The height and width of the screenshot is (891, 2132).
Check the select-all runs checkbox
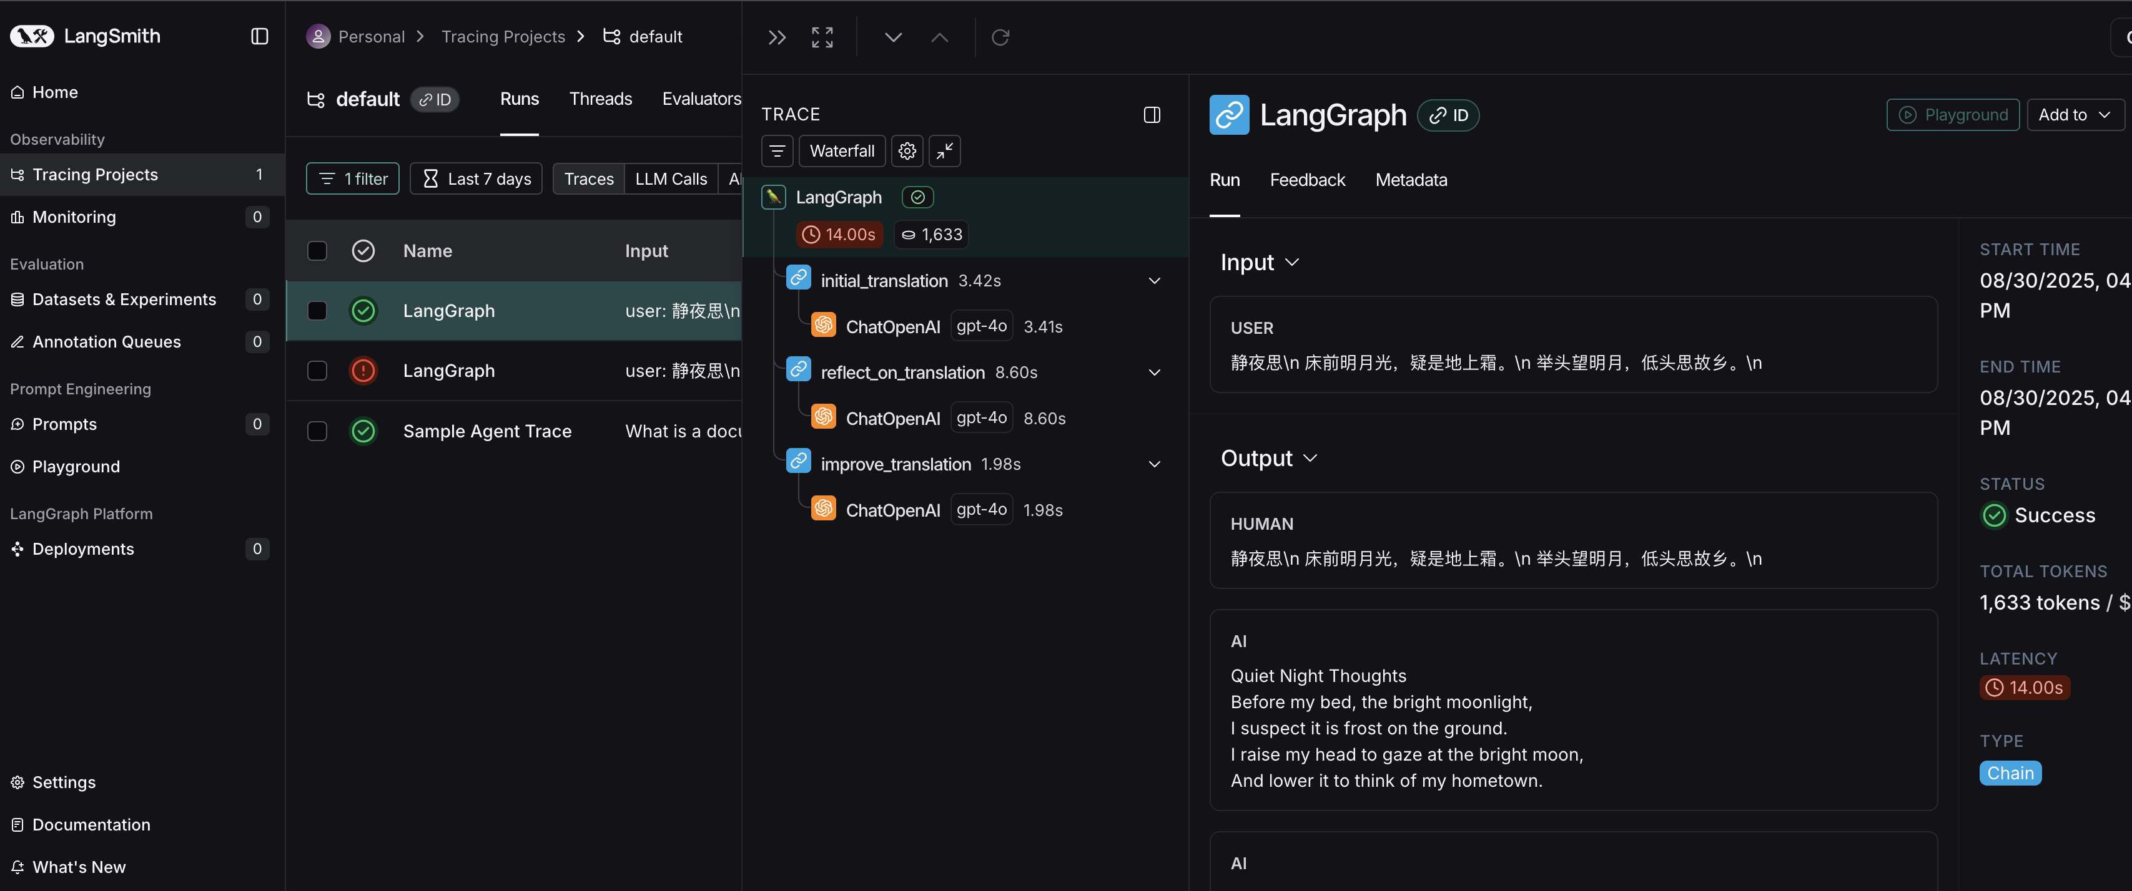pyautogui.click(x=317, y=251)
